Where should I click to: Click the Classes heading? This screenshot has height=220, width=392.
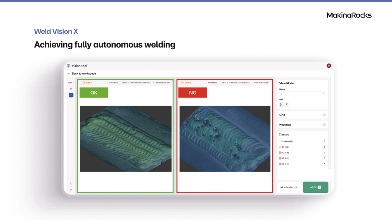point(284,135)
